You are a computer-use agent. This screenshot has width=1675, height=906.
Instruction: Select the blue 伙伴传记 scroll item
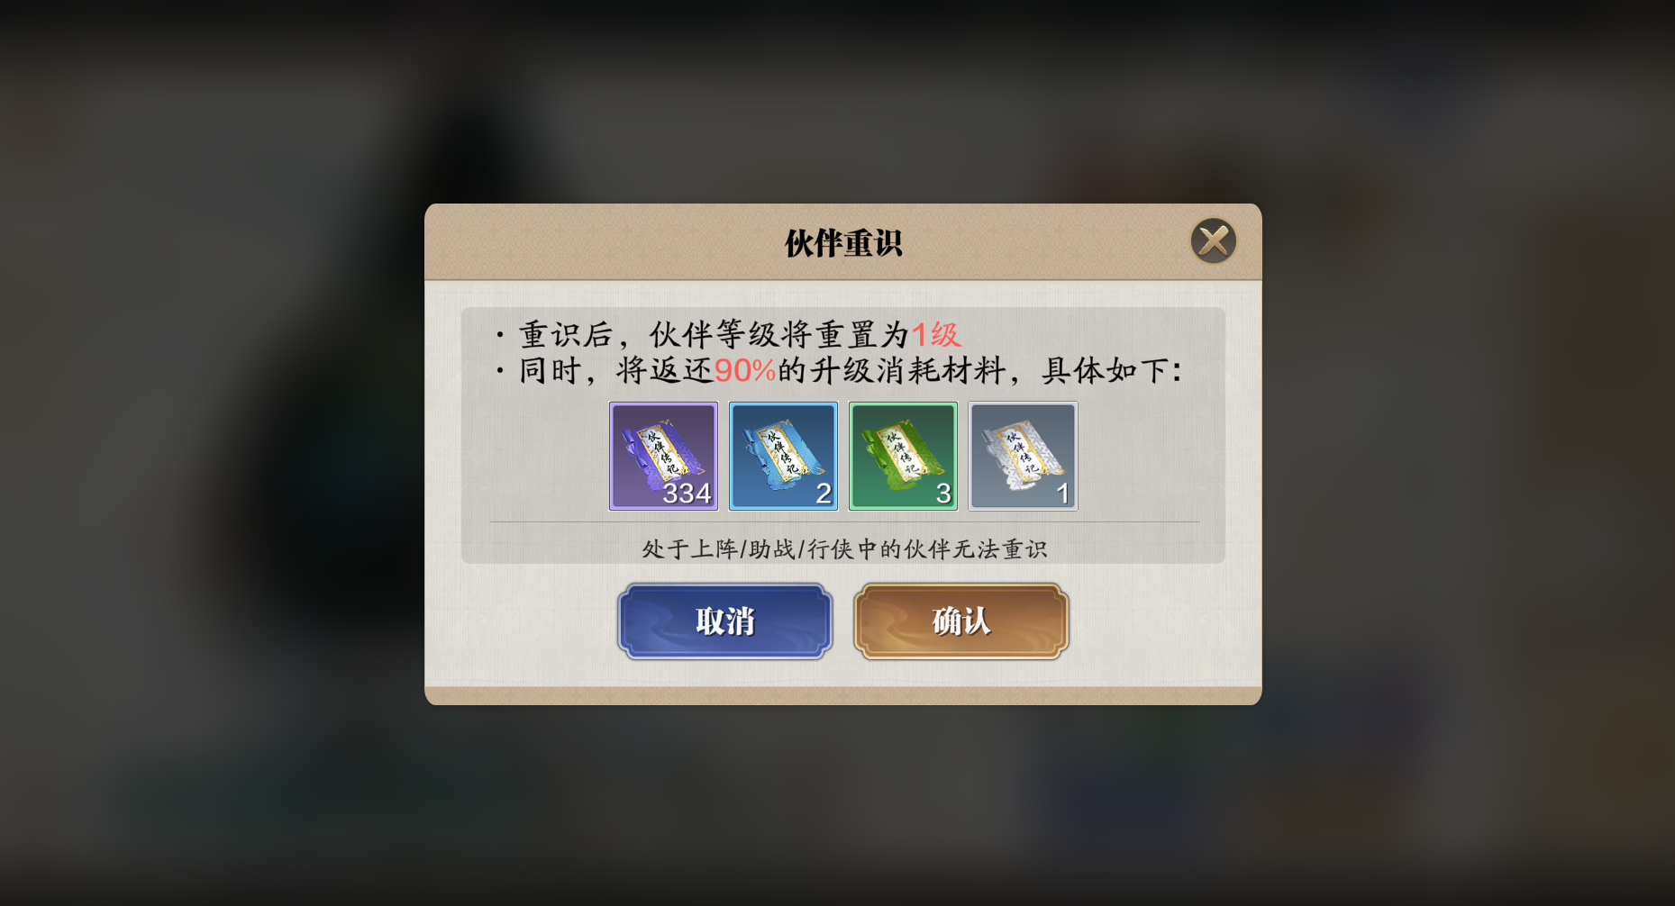tap(783, 456)
